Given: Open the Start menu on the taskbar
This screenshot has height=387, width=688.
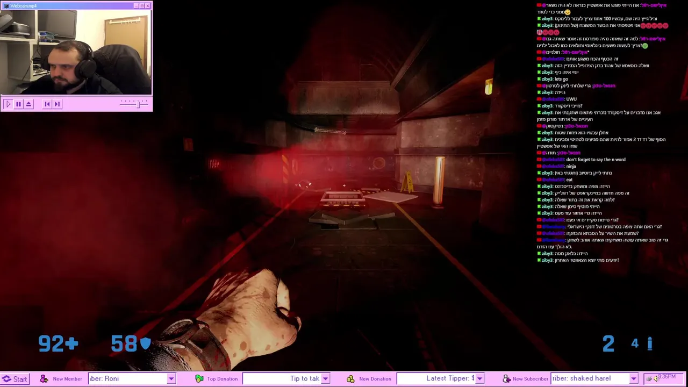Looking at the screenshot, I should [15, 379].
